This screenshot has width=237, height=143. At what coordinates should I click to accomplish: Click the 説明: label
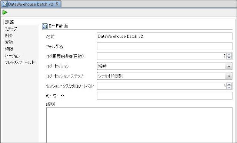point(51,104)
